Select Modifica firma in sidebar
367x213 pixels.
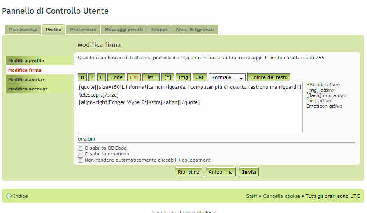point(40,70)
